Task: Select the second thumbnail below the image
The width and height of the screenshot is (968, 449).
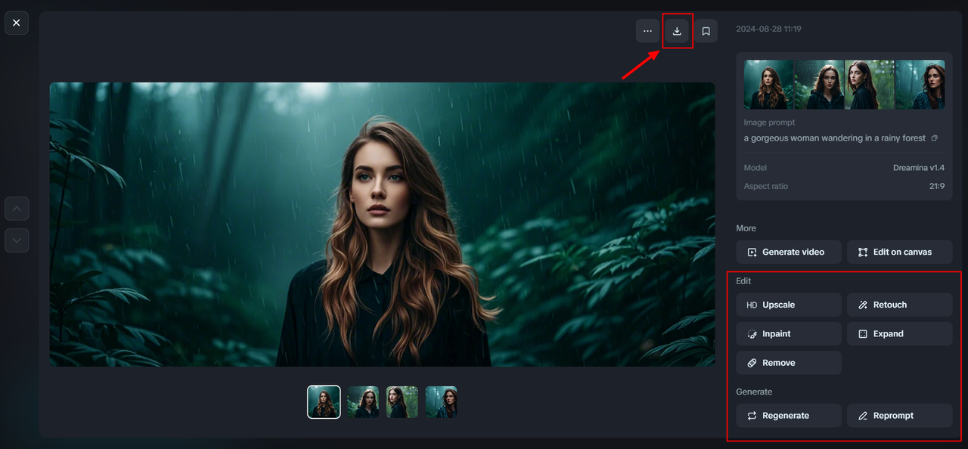Action: click(x=363, y=402)
